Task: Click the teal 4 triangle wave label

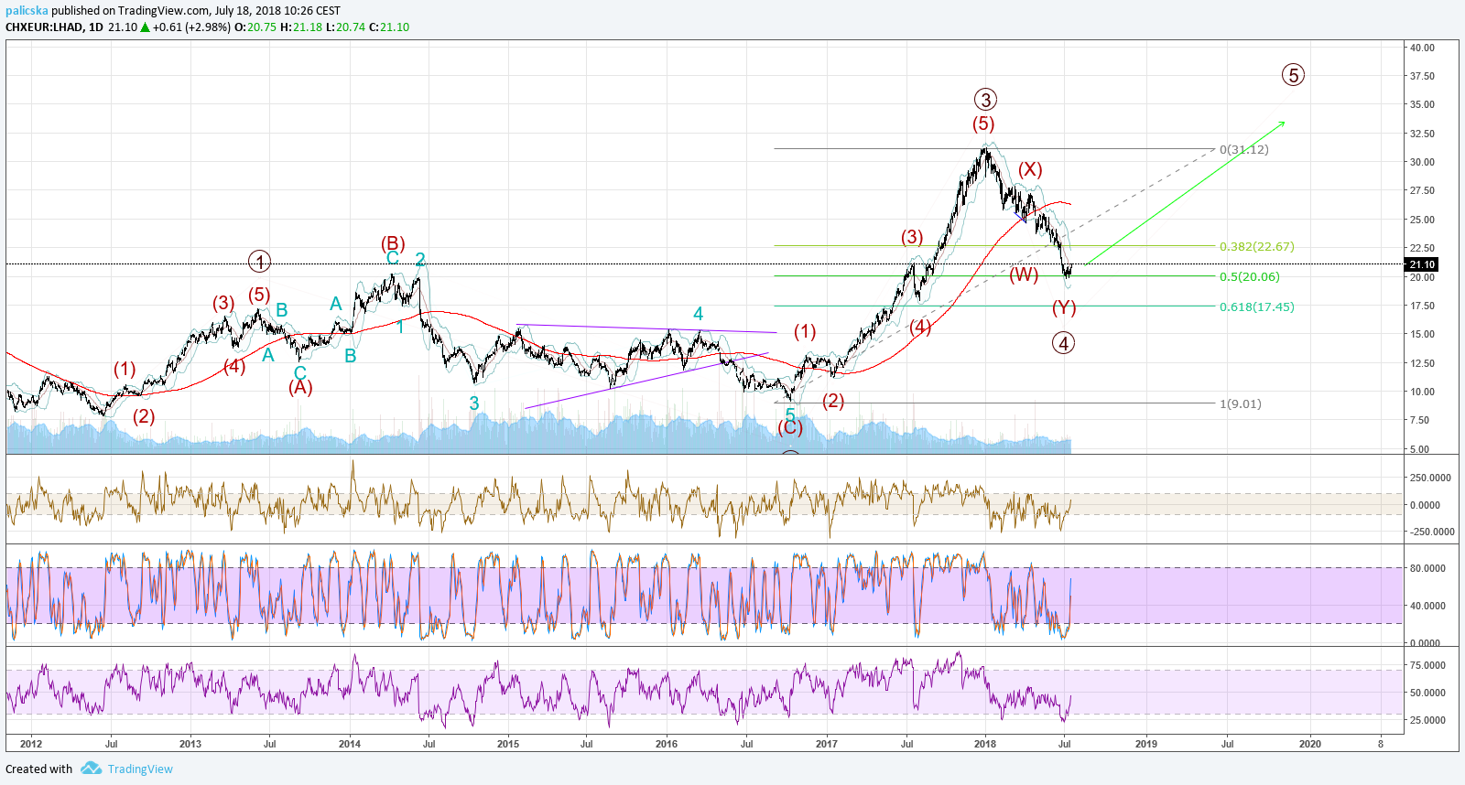Action: click(x=698, y=314)
